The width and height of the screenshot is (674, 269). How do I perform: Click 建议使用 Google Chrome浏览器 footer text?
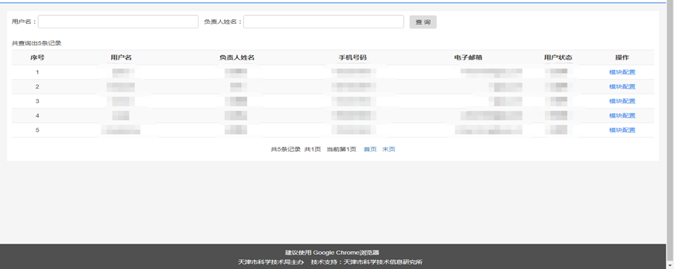point(332,253)
